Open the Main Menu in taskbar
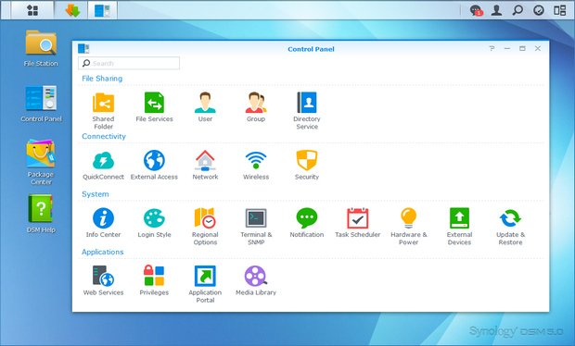Image resolution: width=575 pixels, height=346 pixels. point(32,10)
